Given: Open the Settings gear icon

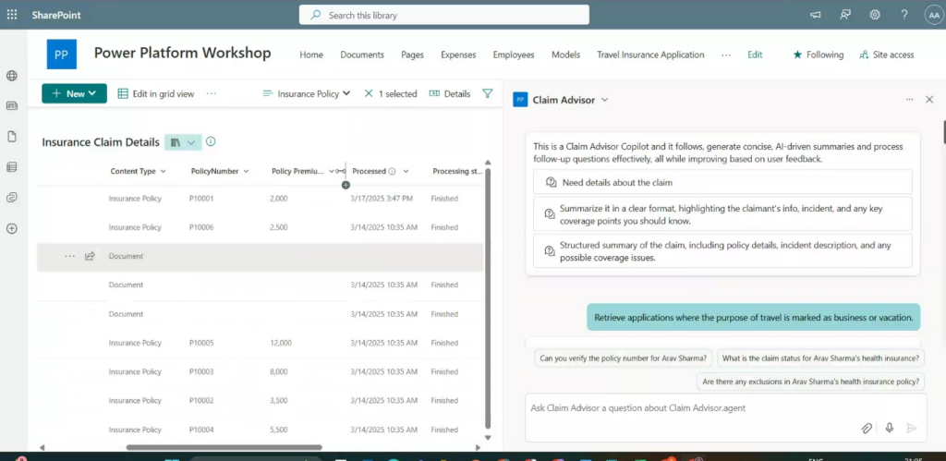Looking at the screenshot, I should pos(875,15).
